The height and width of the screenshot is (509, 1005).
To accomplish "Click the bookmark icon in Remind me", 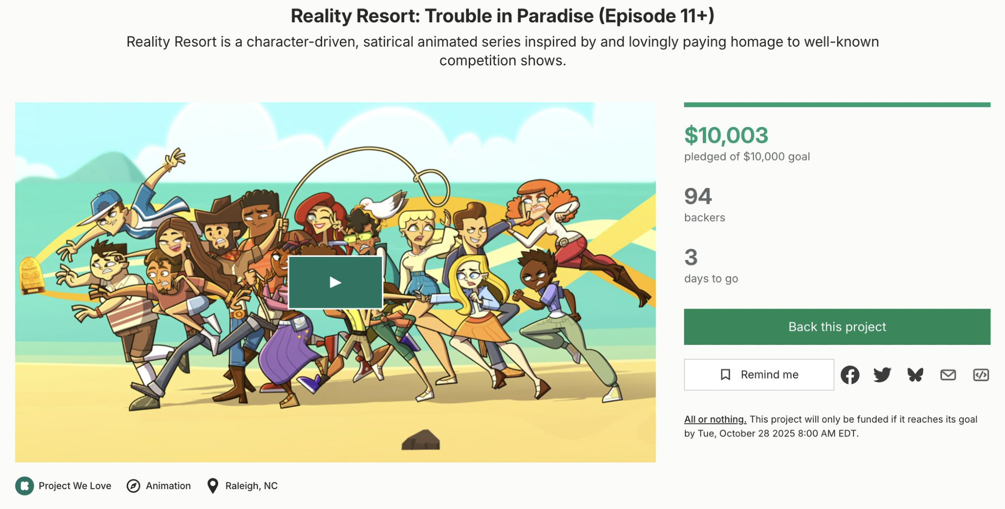I will (725, 375).
